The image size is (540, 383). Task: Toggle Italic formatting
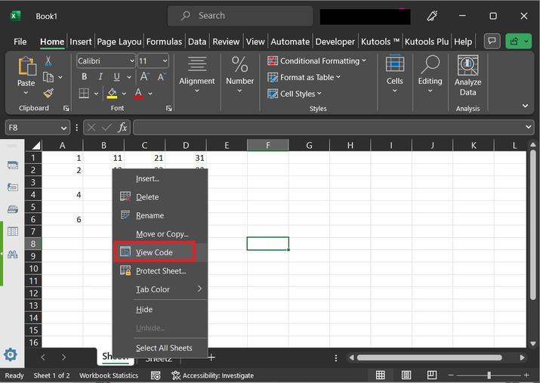(100, 77)
